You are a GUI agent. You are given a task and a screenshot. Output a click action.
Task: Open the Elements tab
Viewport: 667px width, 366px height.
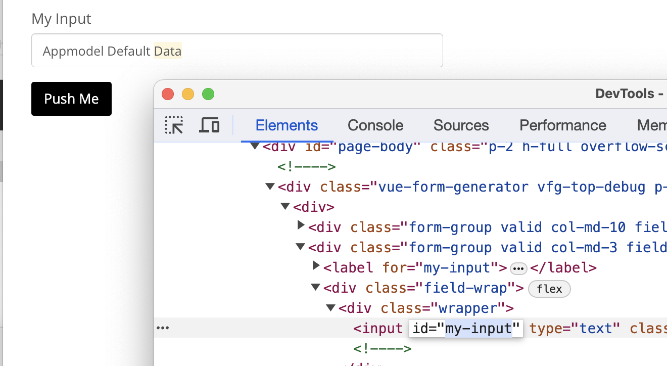[287, 125]
